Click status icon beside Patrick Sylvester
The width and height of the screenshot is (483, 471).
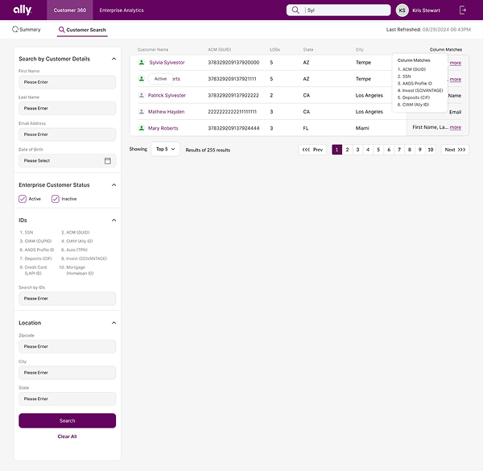pyautogui.click(x=142, y=95)
